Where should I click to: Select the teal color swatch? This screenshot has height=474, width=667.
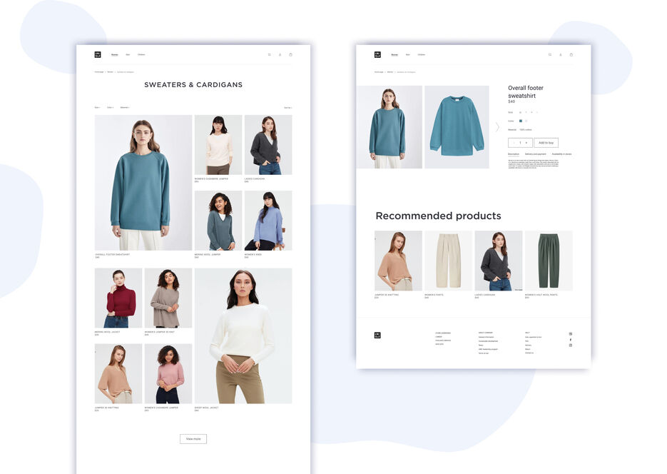click(x=520, y=121)
